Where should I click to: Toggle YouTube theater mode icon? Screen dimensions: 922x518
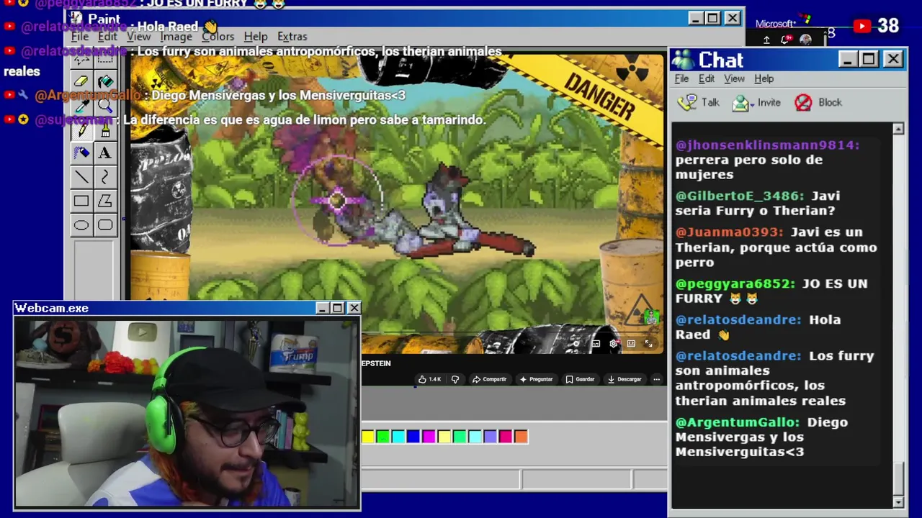[x=631, y=344]
